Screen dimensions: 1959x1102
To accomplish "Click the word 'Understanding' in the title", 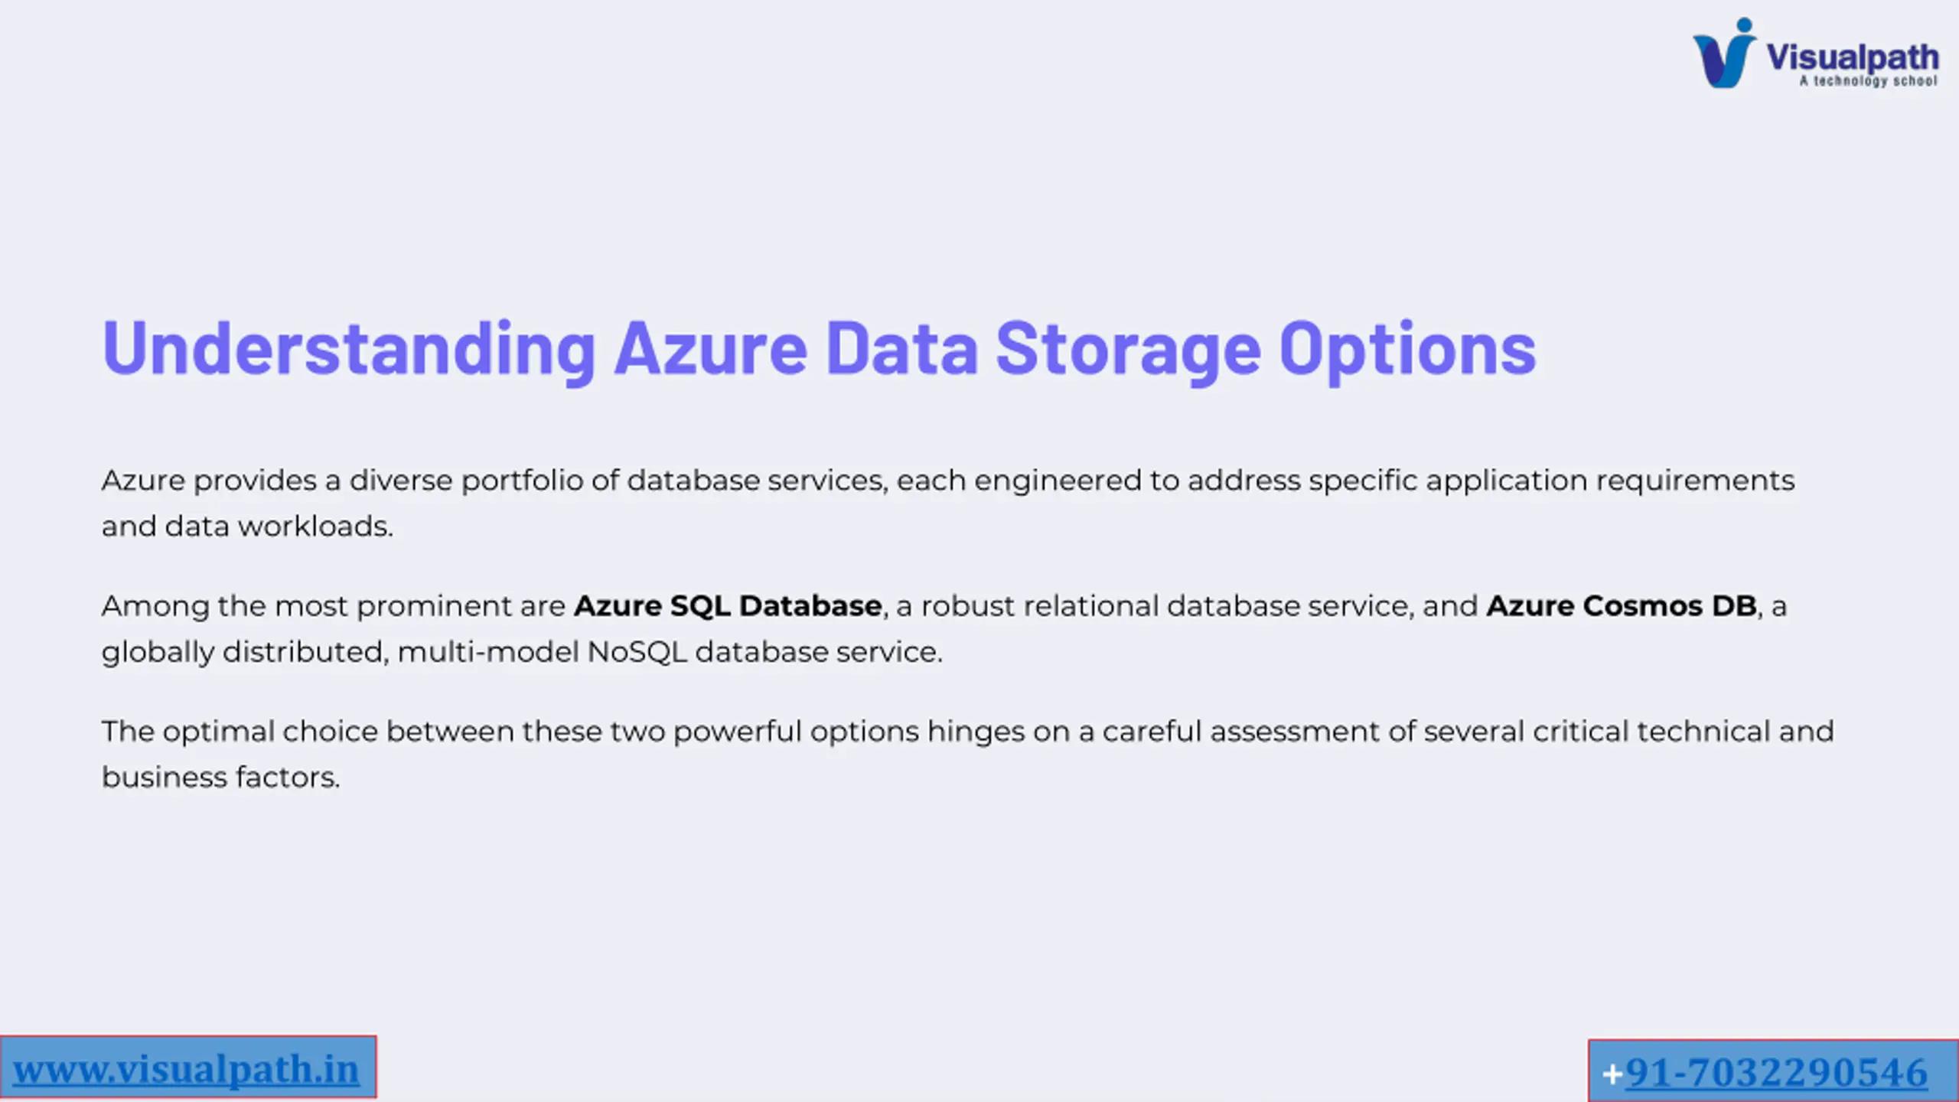I will tap(349, 349).
